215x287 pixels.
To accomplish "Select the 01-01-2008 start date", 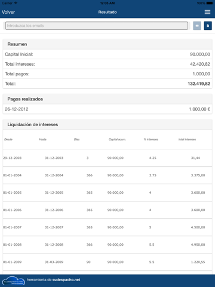I will point(12,245).
